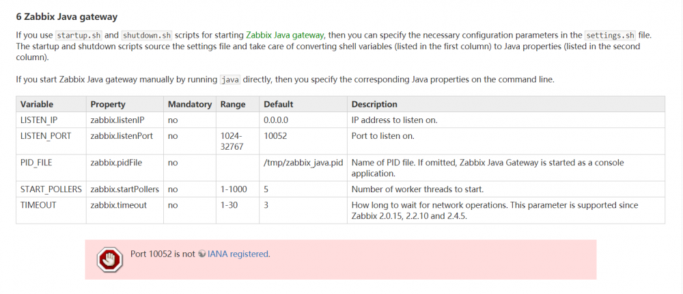Click the Property column header

point(108,105)
